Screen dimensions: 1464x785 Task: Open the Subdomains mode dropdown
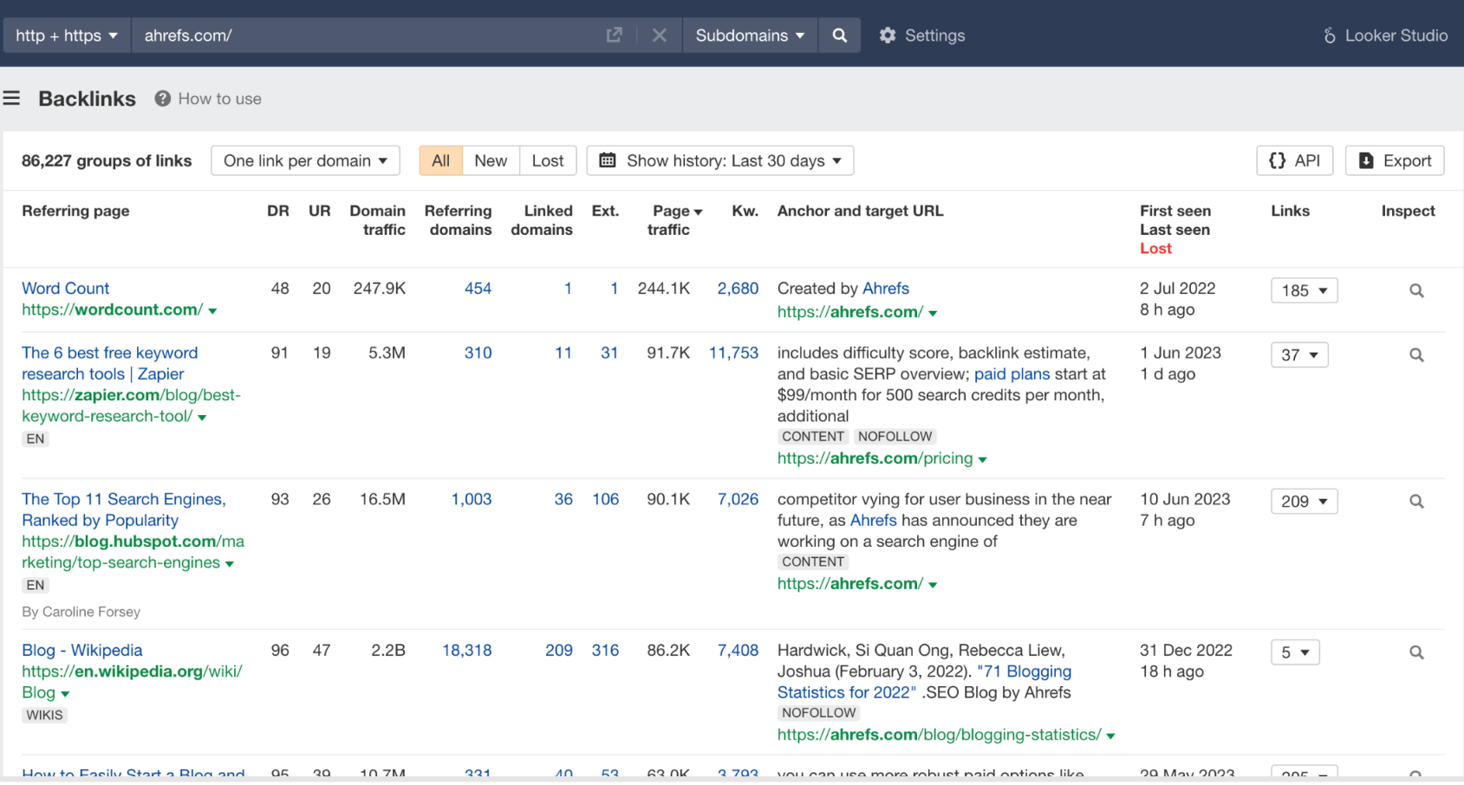750,36
